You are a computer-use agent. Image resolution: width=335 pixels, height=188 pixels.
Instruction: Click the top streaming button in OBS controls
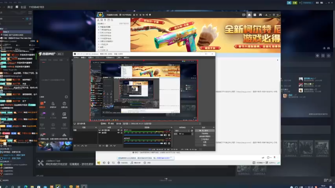tap(205, 131)
